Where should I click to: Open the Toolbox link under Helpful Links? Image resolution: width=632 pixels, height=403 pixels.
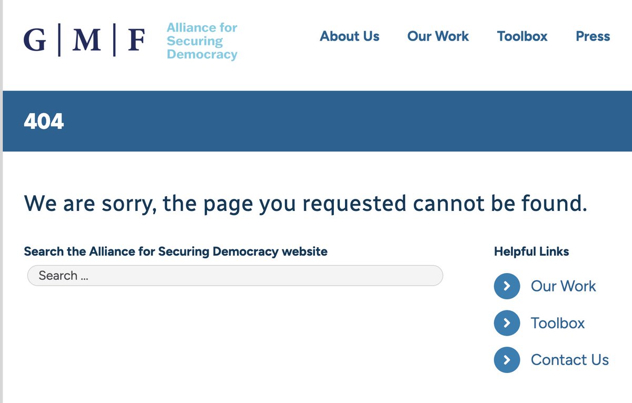coord(557,323)
